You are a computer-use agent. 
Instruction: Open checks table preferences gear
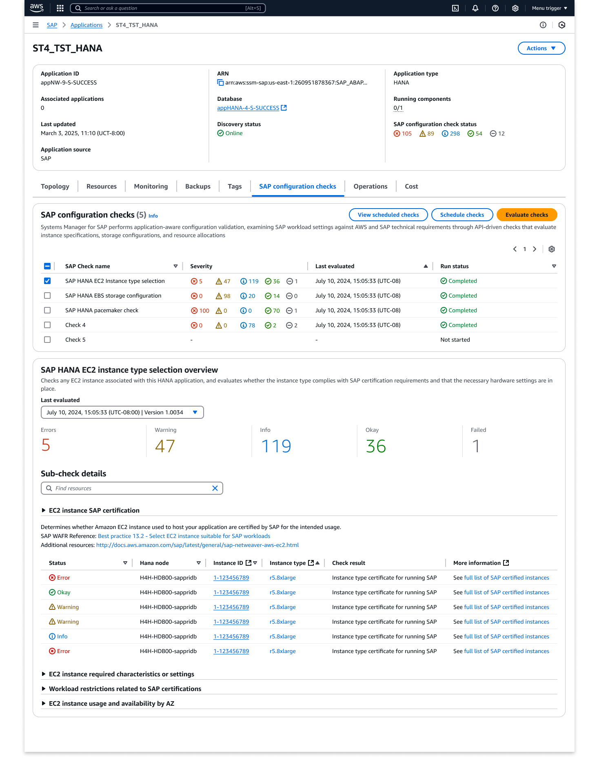coord(552,249)
